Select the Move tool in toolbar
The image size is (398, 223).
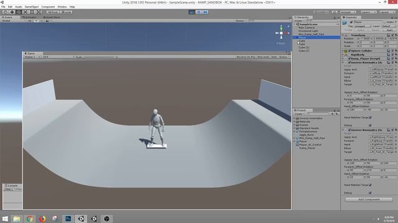(x=12, y=12)
